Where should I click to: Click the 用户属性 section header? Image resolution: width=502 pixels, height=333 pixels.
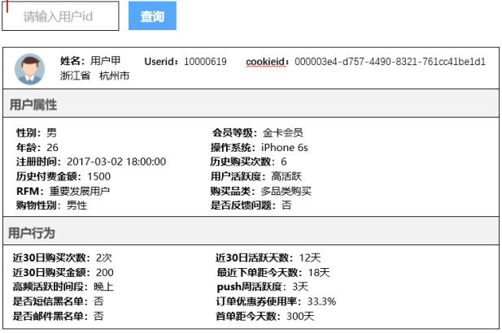click(251, 104)
